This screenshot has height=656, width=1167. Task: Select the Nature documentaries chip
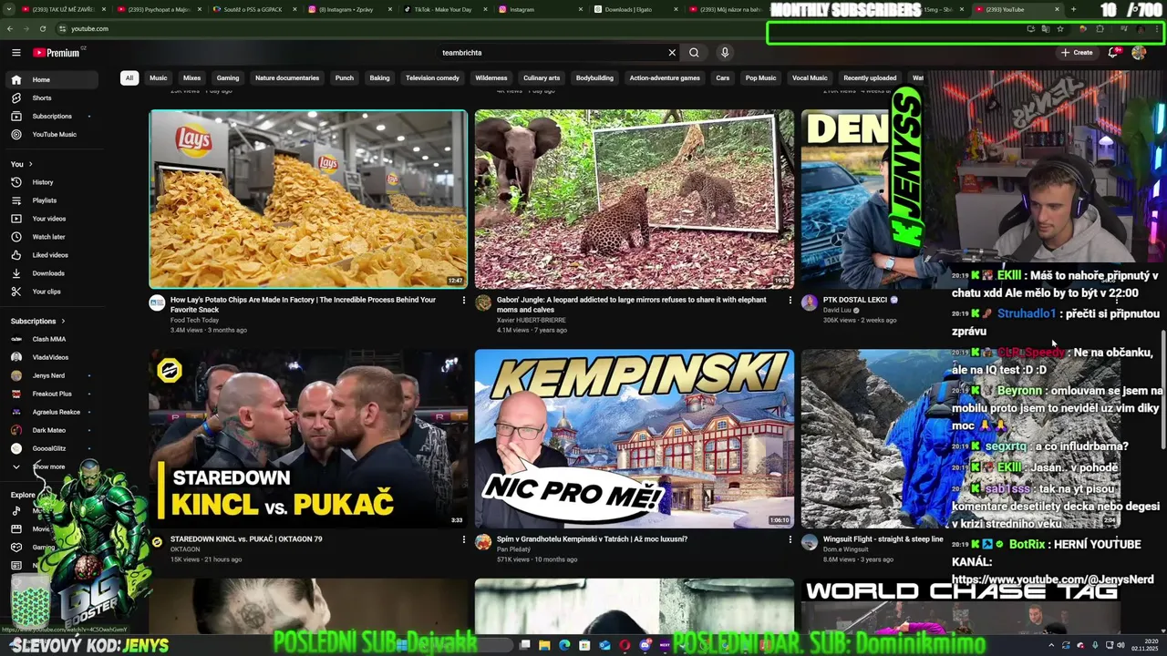[x=287, y=78]
